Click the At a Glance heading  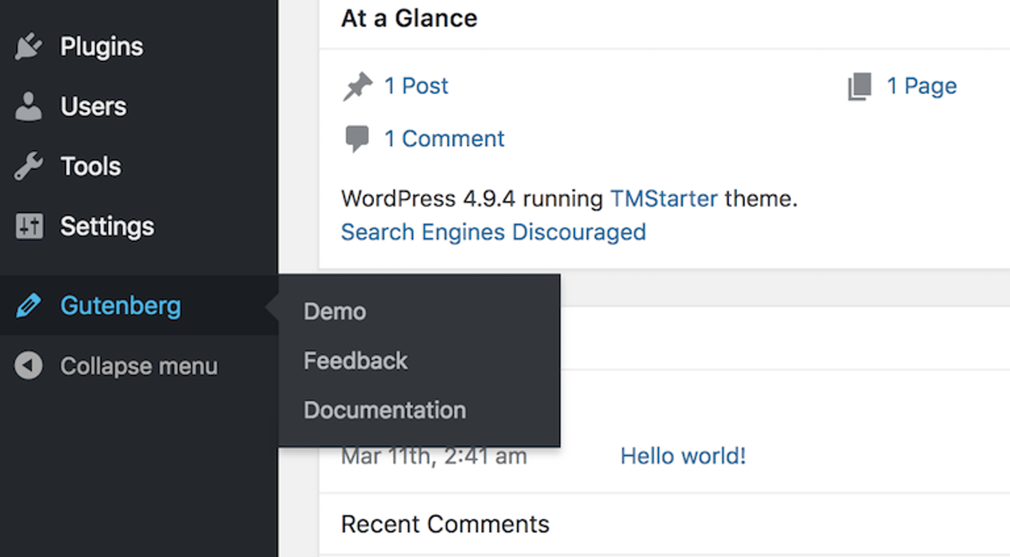pyautogui.click(x=409, y=18)
